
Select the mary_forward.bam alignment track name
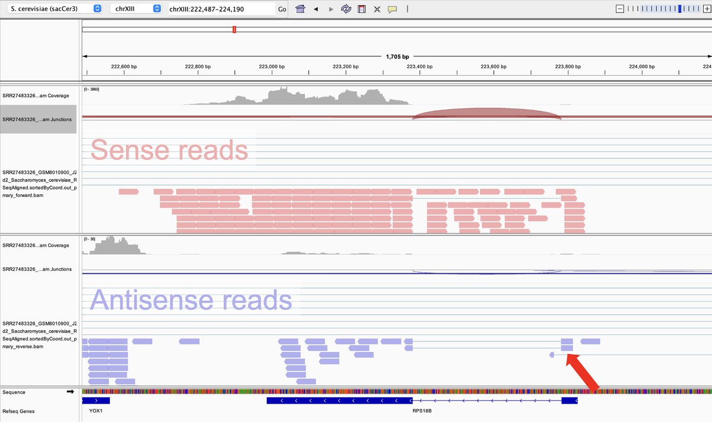(x=39, y=184)
